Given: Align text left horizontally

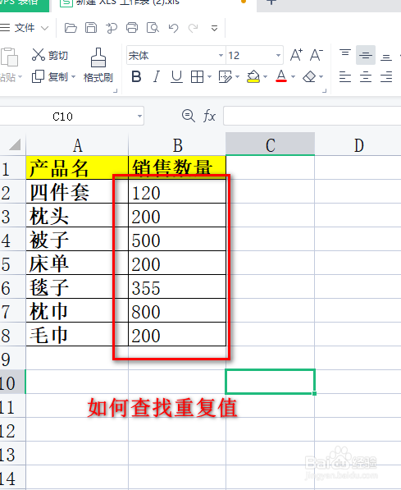Looking at the screenshot, I should pyautogui.click(x=345, y=76).
